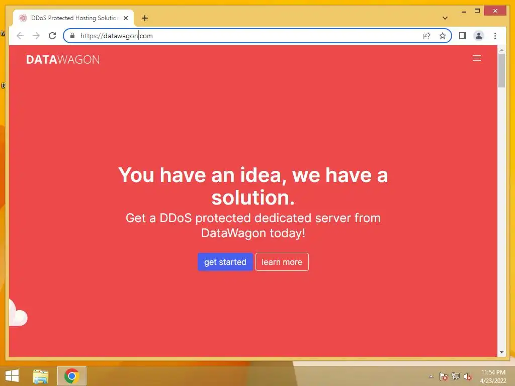Close the DDoS Protected Hosting tab

[125, 18]
